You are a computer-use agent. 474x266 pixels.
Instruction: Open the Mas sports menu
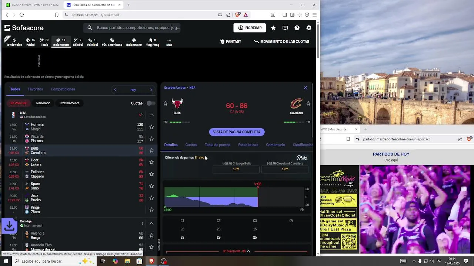169,42
